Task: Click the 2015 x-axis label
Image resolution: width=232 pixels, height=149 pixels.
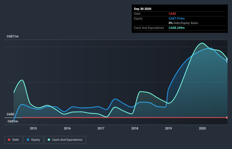Action: [33, 128]
